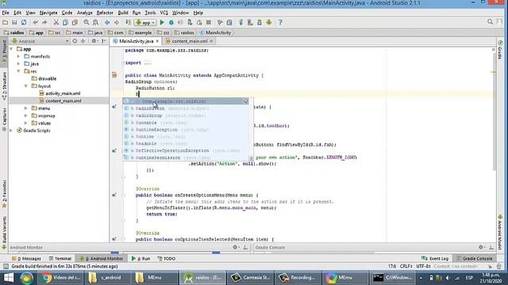Open the Messages tool window
This screenshot has width=508, height=285.
pyautogui.click(x=26, y=259)
